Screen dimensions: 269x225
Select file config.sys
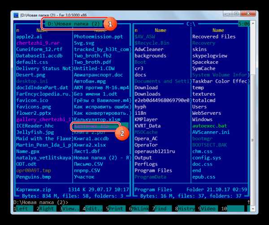pos(207,158)
